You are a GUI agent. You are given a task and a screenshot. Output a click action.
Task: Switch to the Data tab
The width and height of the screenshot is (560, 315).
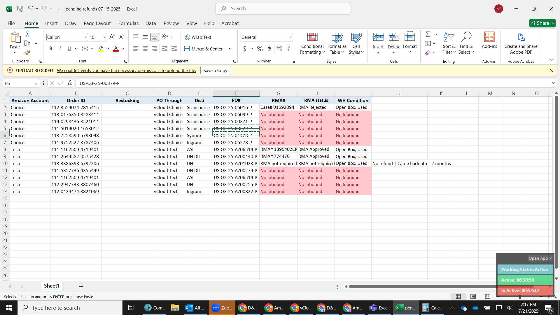(150, 23)
